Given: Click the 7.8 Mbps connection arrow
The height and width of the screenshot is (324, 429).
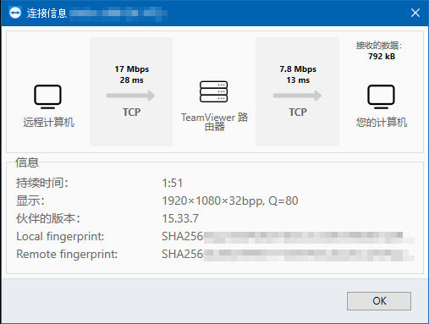Looking at the screenshot, I should point(297,96).
